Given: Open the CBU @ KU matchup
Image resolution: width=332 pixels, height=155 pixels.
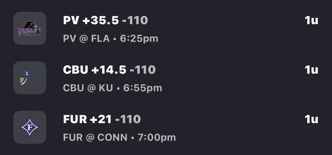Looking at the screenshot, I should coord(88,88).
